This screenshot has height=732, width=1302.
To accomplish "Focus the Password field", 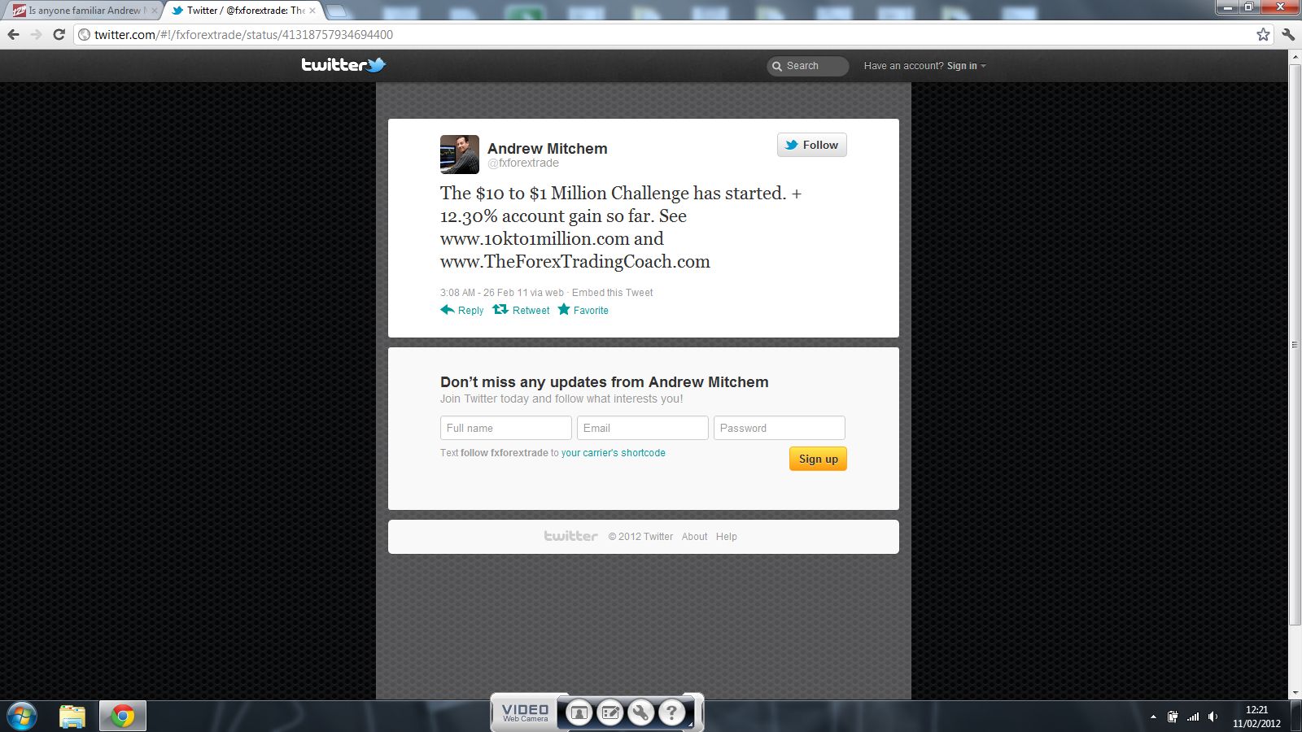I will coord(780,428).
